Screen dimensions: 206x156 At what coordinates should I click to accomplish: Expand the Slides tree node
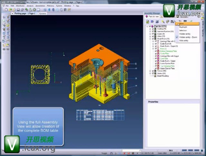point(150,73)
